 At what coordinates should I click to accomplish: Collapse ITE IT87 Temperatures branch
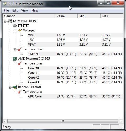coord(15,50)
